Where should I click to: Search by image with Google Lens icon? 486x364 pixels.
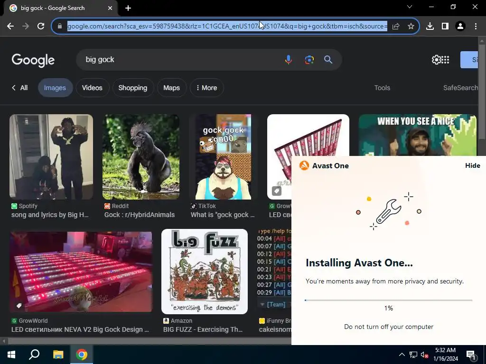[x=309, y=59]
